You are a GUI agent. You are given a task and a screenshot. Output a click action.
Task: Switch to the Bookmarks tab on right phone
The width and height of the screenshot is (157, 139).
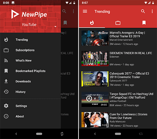pyautogui.click(x=144, y=23)
